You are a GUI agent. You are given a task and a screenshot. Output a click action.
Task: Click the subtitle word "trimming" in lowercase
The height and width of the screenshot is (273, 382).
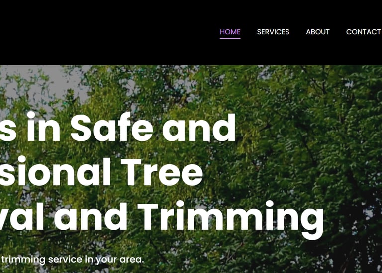point(23,260)
